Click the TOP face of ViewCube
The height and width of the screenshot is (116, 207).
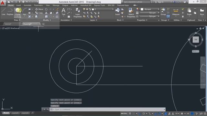pyautogui.click(x=196, y=40)
